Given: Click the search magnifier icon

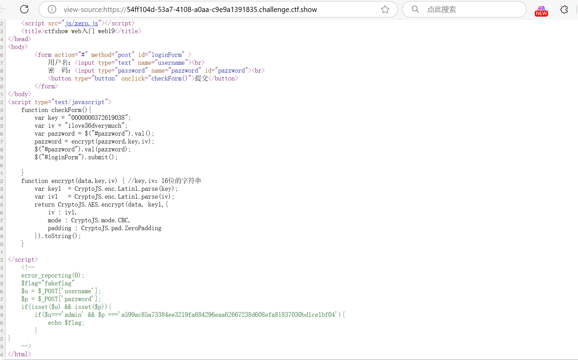Looking at the screenshot, I should pos(415,9).
